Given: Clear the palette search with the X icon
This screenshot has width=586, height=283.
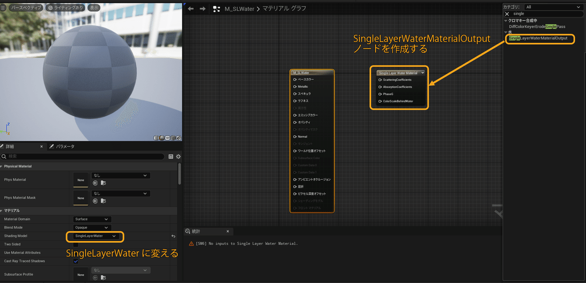Looking at the screenshot, I should pos(506,14).
